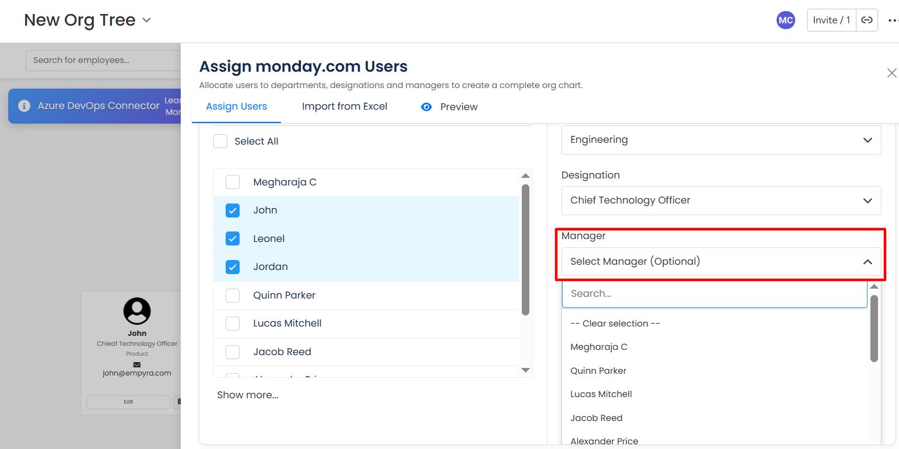The height and width of the screenshot is (449, 899).
Task: Copy the share link icon beside Invite
Action: [x=867, y=20]
